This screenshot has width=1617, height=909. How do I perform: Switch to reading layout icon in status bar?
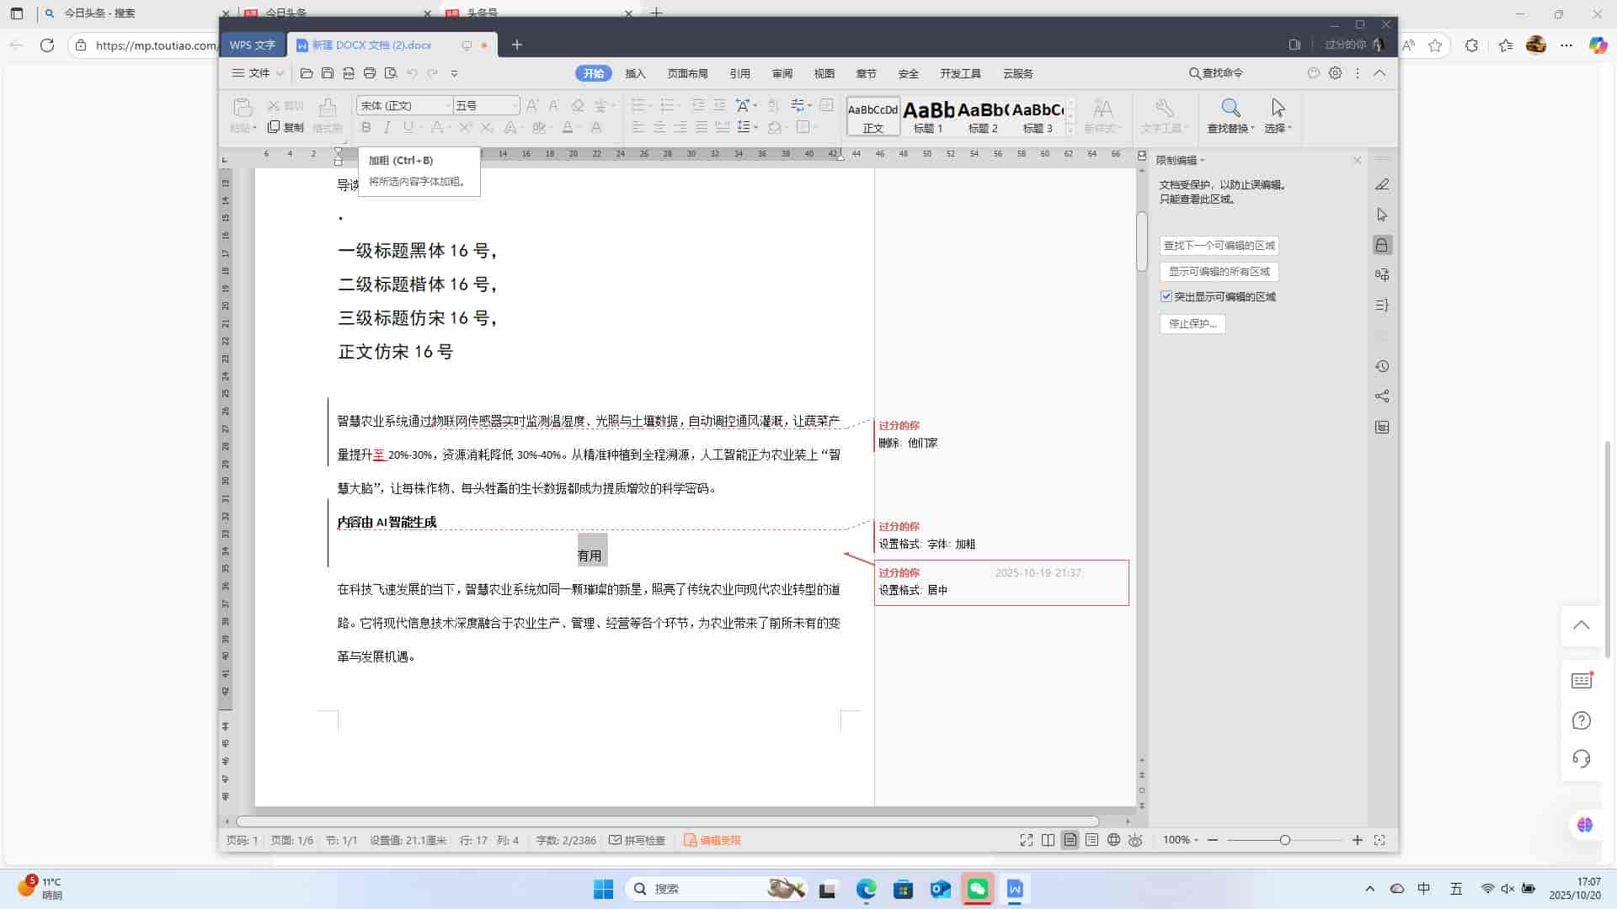coord(1049,840)
